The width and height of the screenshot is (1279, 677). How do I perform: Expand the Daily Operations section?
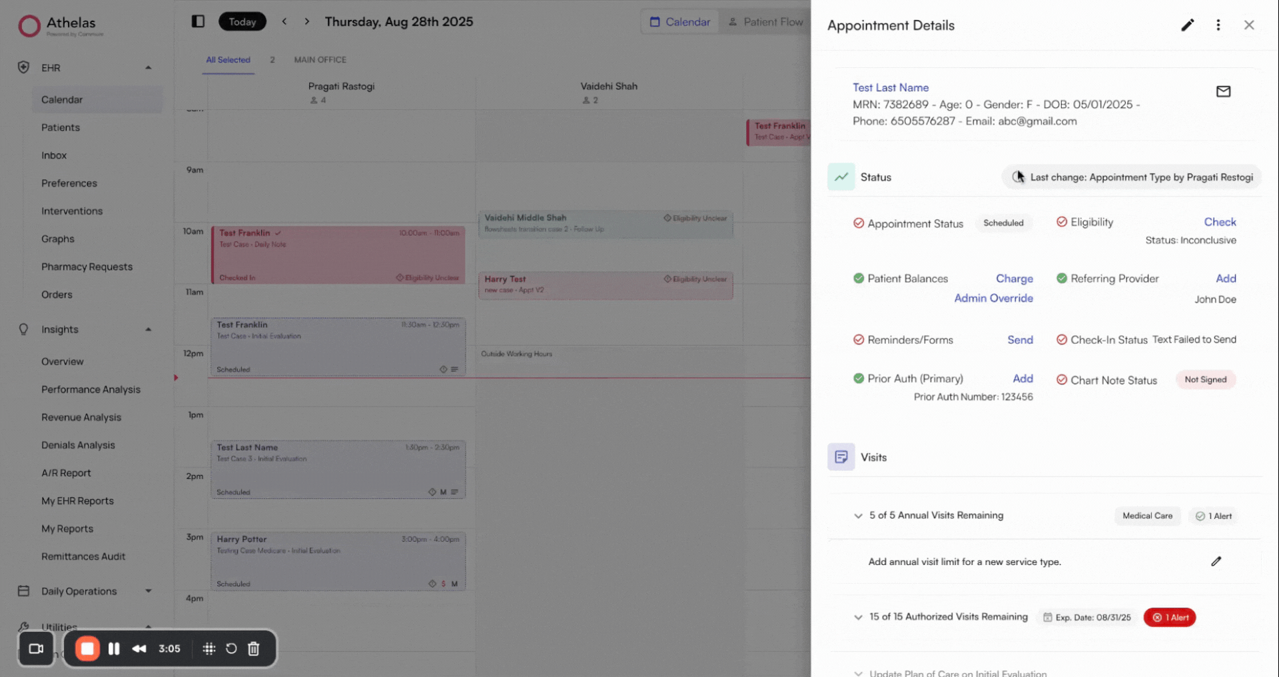pyautogui.click(x=149, y=591)
